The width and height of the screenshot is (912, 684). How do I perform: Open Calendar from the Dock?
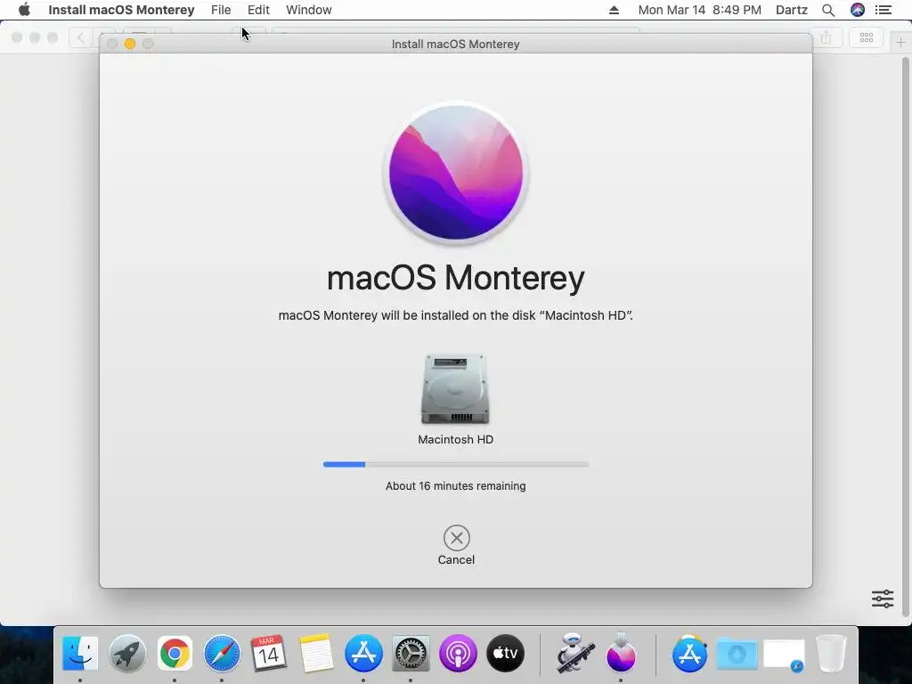(269, 653)
